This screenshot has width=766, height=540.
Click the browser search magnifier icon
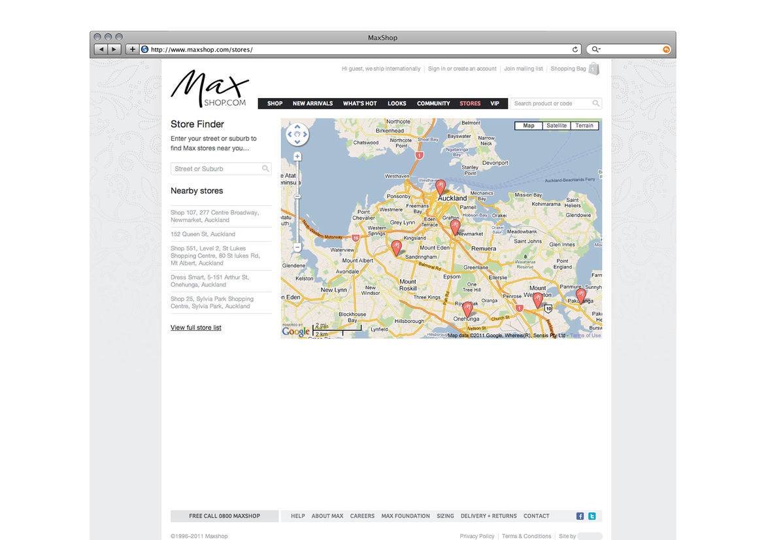click(x=595, y=49)
